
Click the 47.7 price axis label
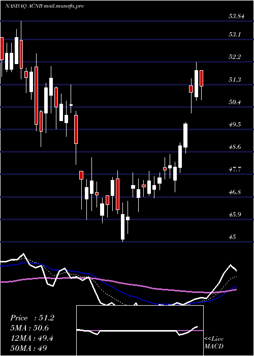[235, 169]
